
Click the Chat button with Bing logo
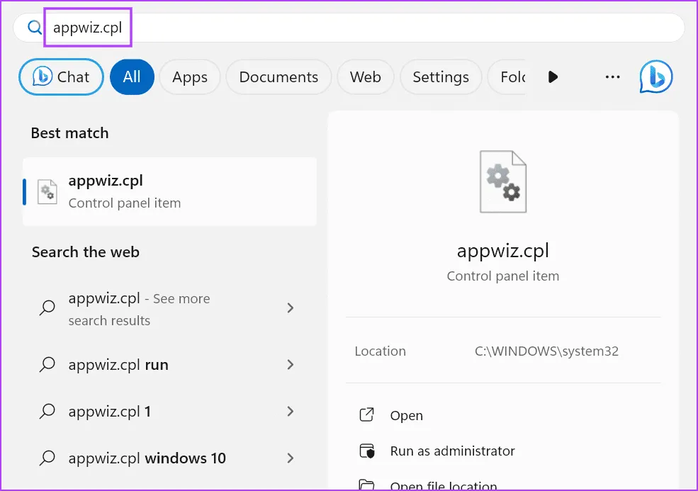tap(61, 77)
